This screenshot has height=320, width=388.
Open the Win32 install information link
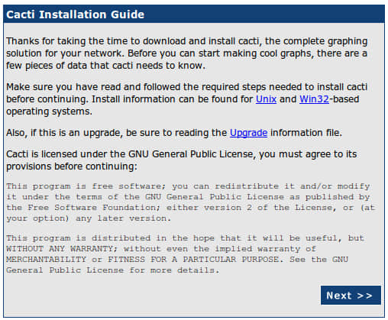314,99
